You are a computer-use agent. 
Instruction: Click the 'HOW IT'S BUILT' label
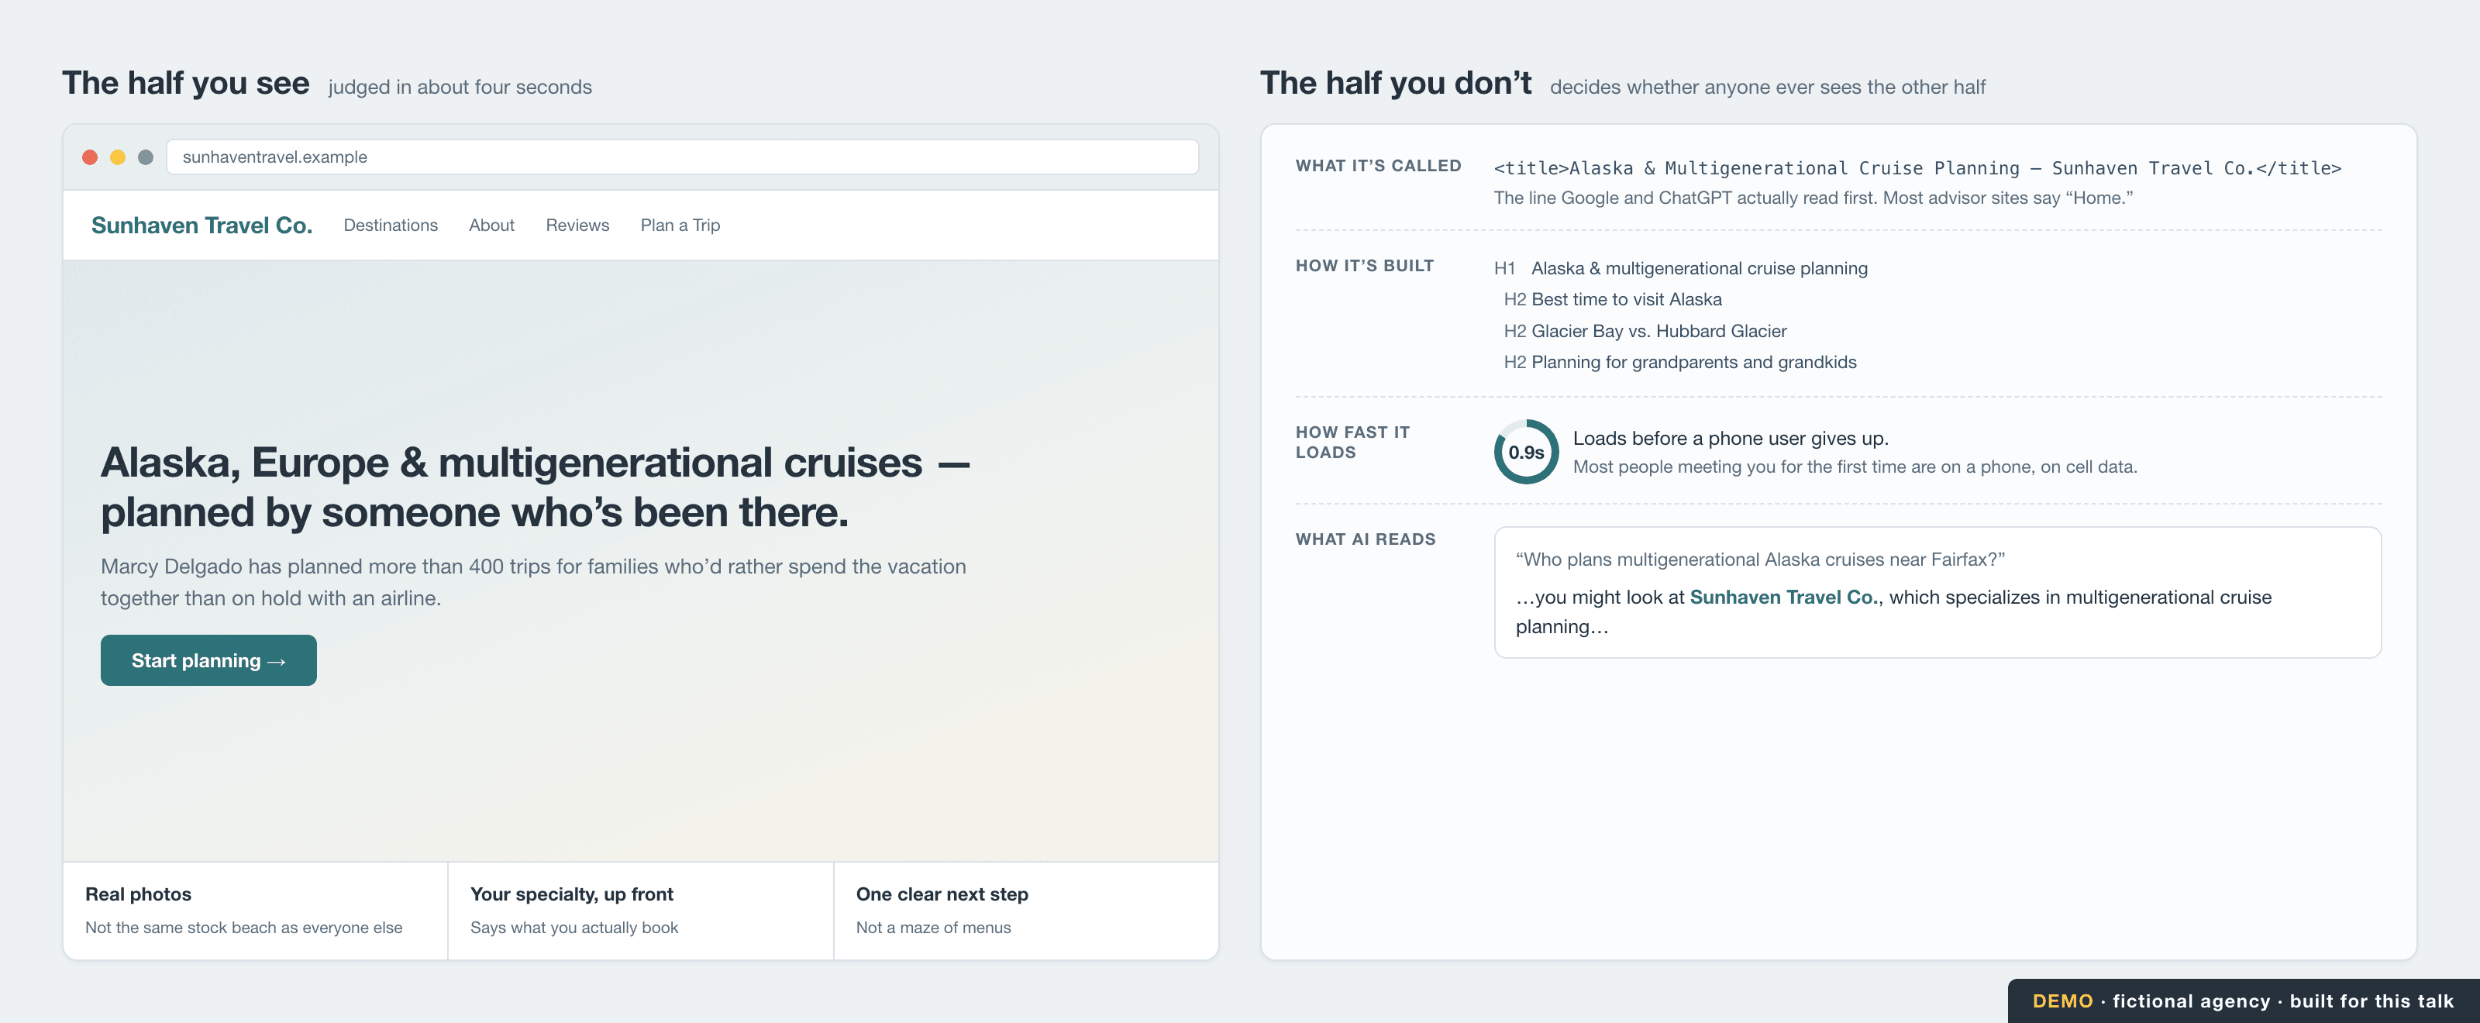(1365, 266)
